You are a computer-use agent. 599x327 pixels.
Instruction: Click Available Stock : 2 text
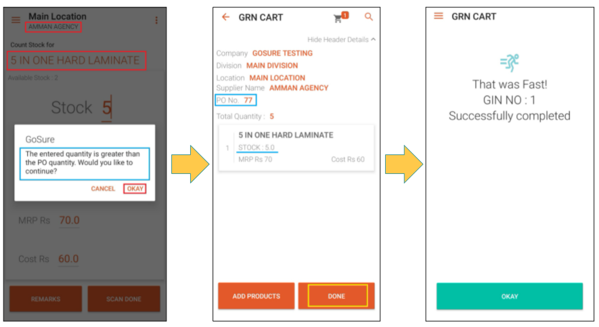(x=33, y=78)
